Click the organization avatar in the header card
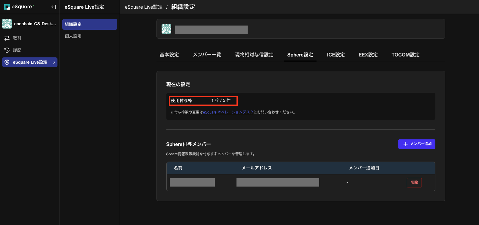Screen dimensions: 479x225 click(x=166, y=29)
